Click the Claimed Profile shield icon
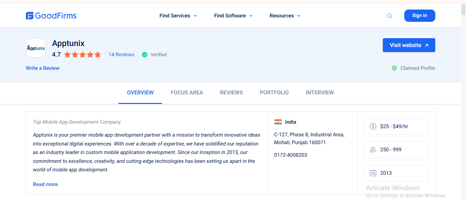This screenshot has width=466, height=199. click(394, 68)
